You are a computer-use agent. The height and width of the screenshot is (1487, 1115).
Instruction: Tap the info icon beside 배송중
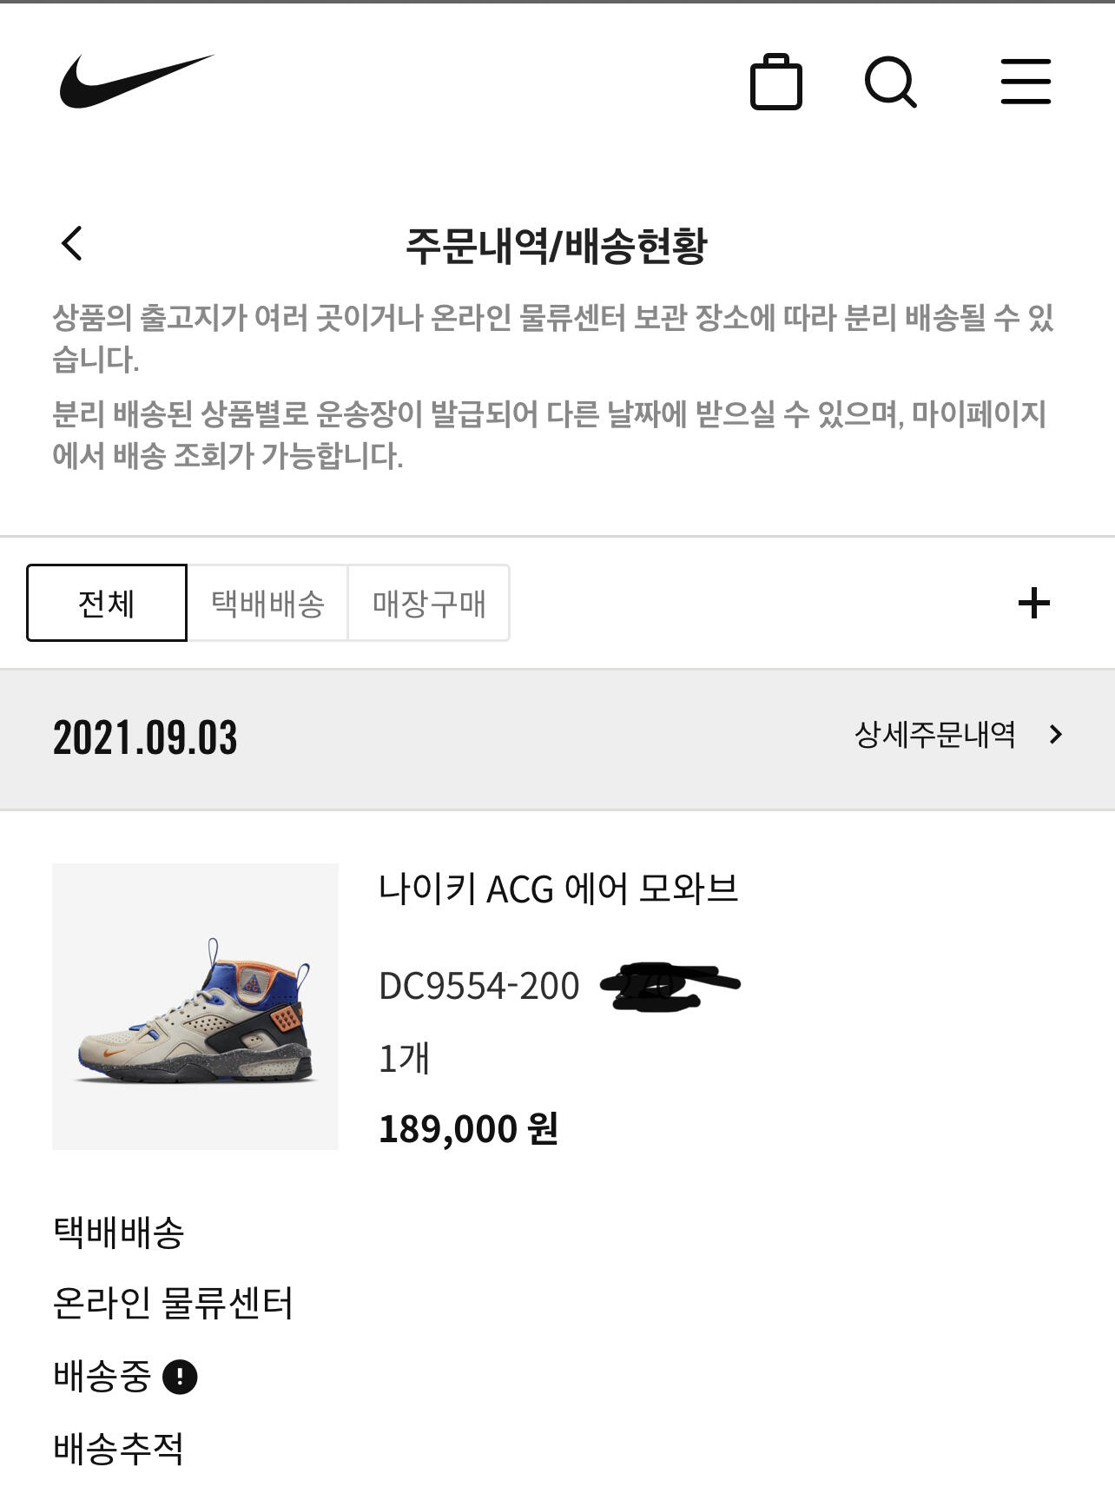click(x=181, y=1376)
